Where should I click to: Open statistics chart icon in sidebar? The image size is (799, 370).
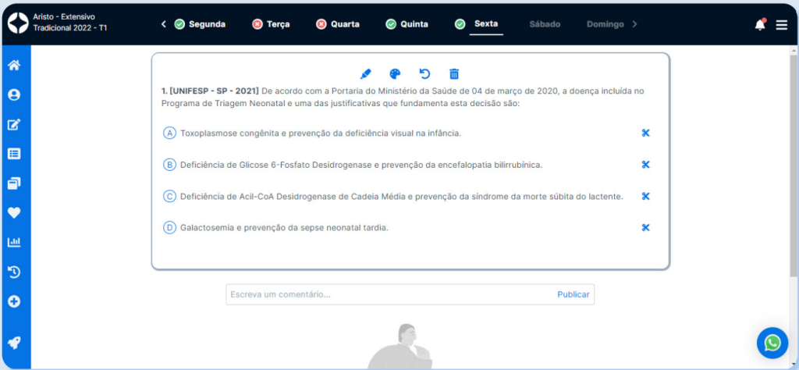pos(14,242)
